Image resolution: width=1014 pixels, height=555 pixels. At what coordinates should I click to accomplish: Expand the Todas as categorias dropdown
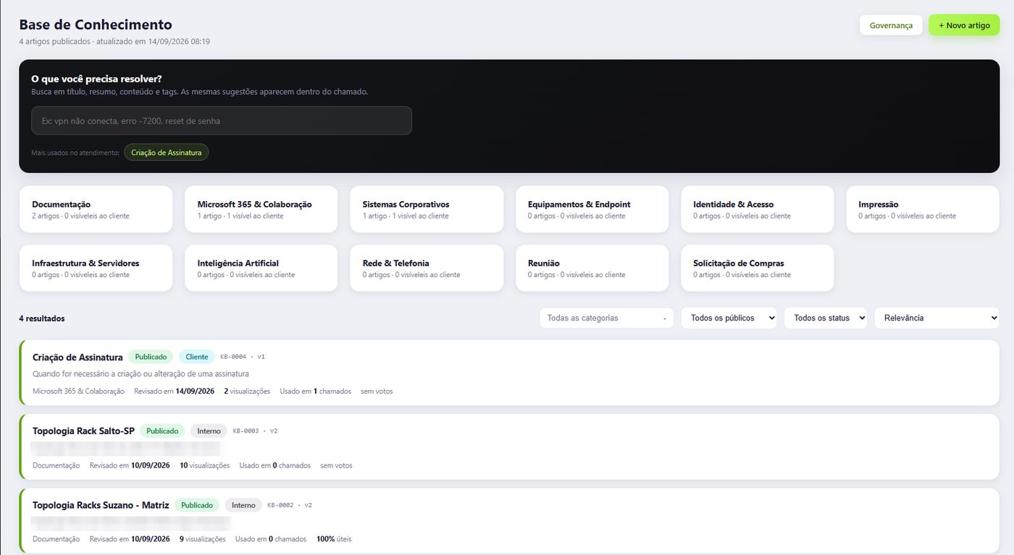tap(607, 318)
